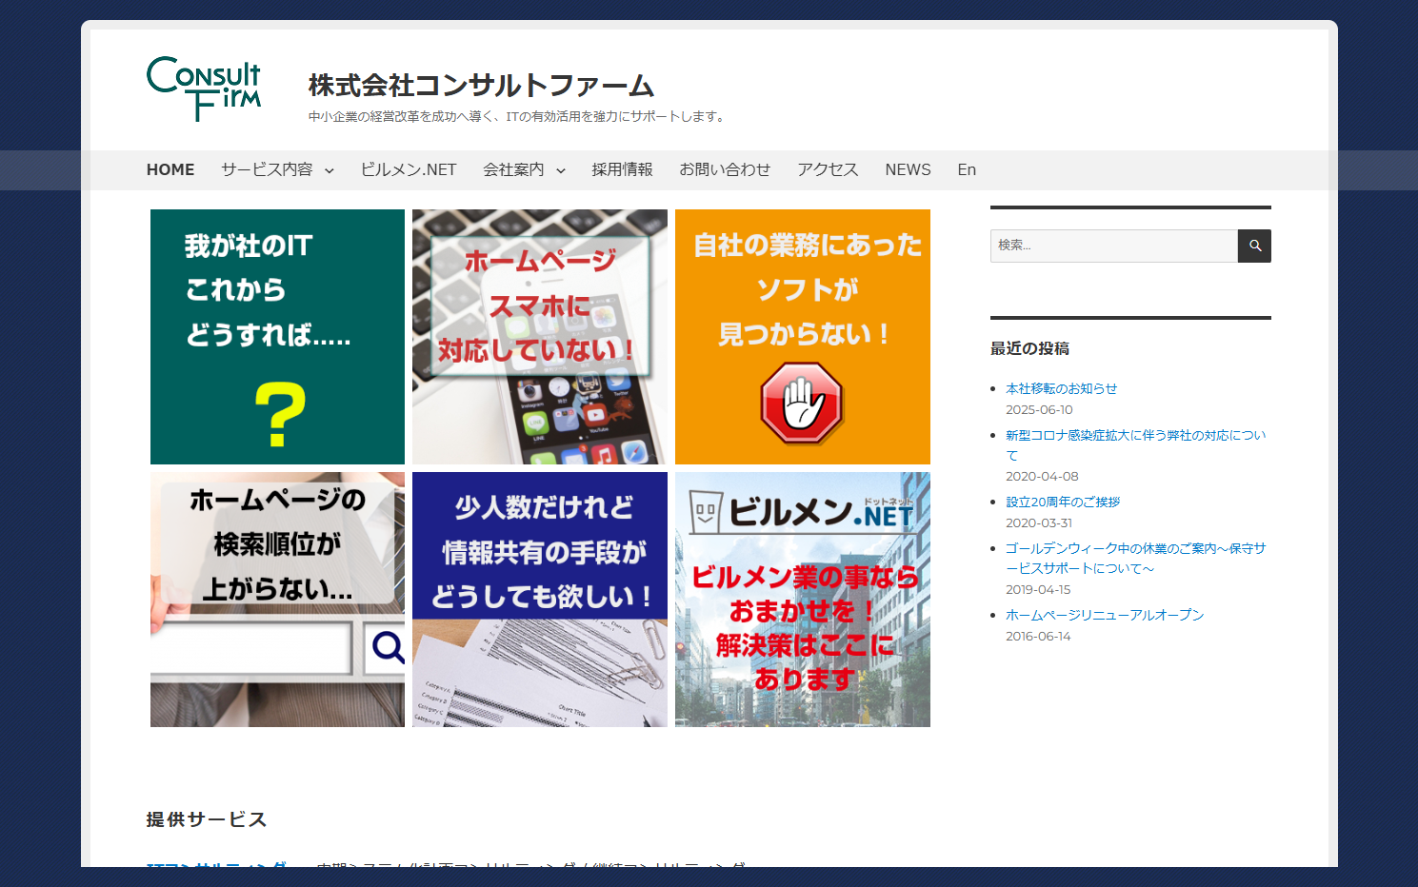
Task: Expand the 会社案内 dropdown
Action: [514, 169]
